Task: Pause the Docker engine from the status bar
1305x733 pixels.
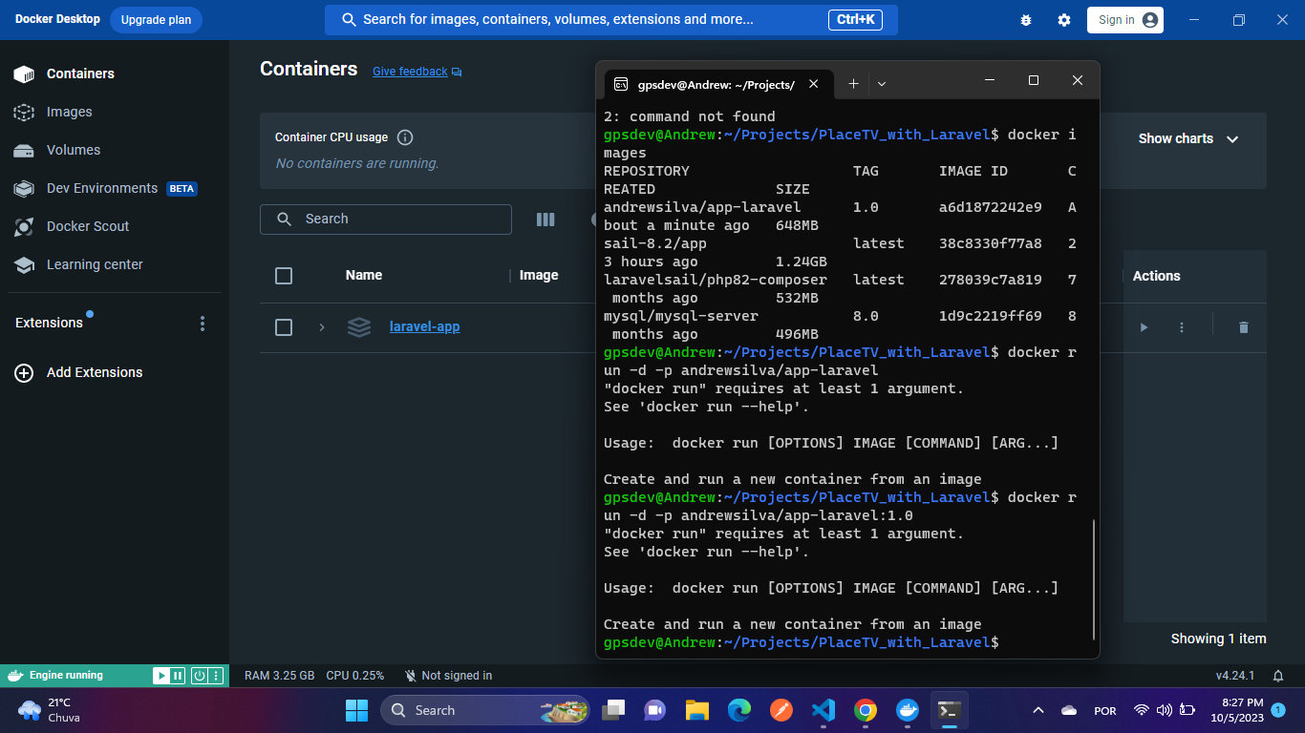Action: [178, 676]
